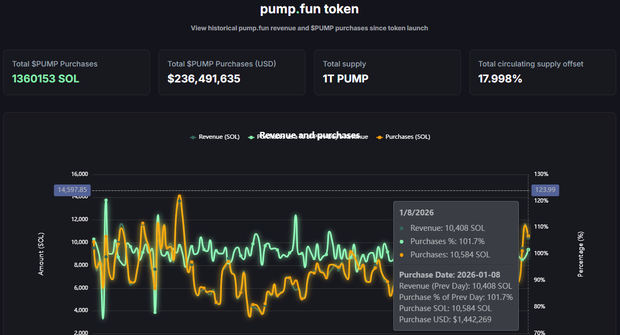Click the Purchase USD $1,442,269 tooltip line

(445, 320)
